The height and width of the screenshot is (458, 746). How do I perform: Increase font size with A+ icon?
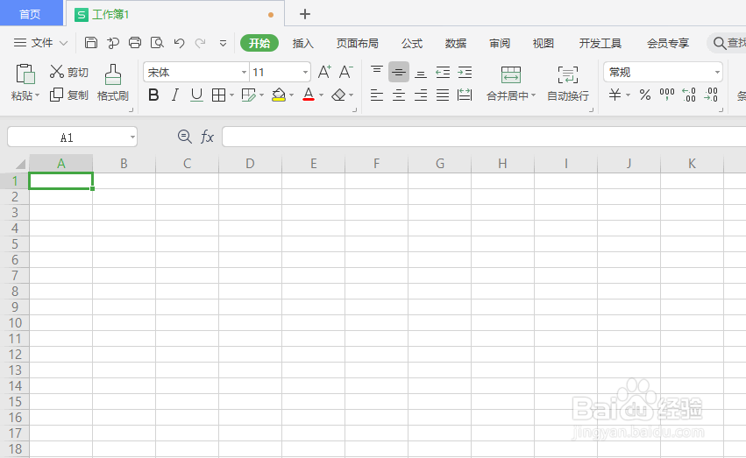coord(324,72)
